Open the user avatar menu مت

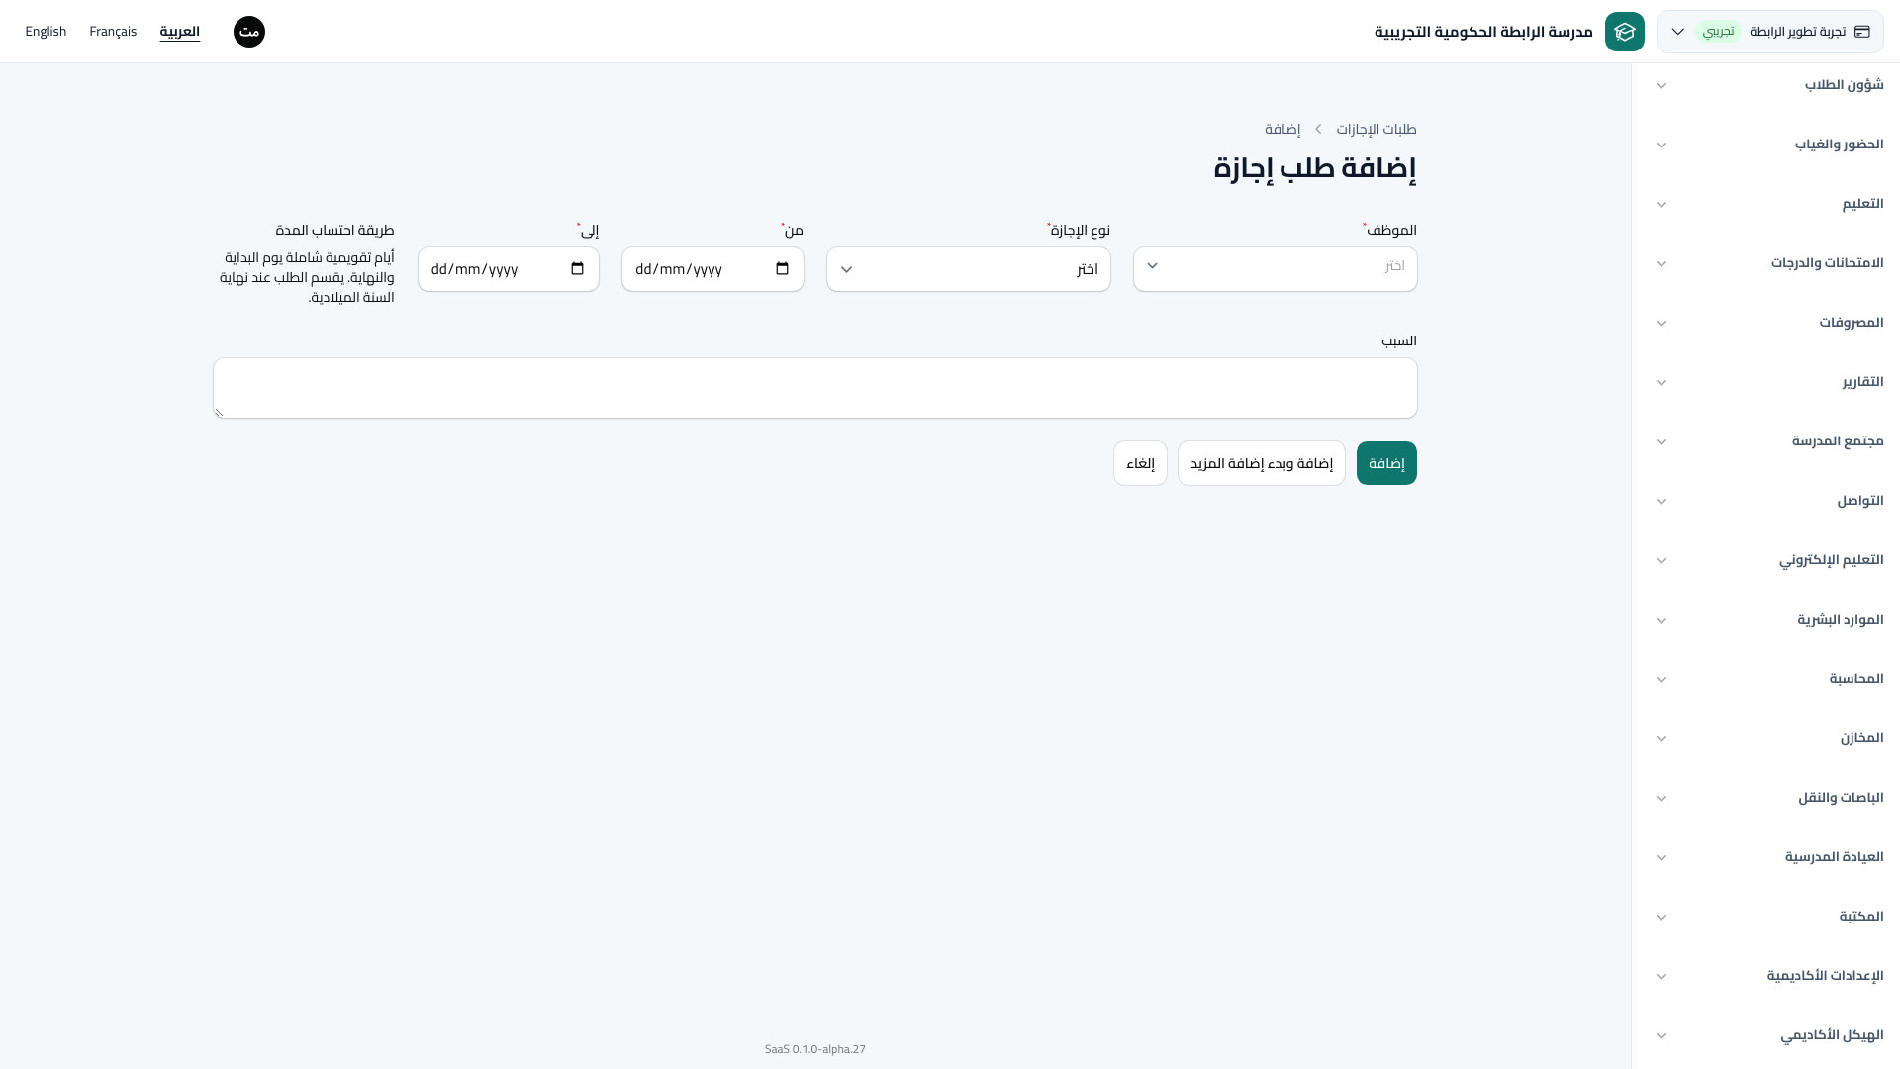249,32
